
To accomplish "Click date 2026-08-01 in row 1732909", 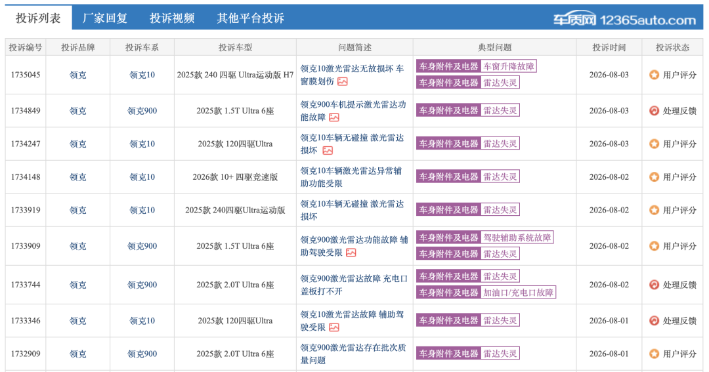I will tap(609, 354).
